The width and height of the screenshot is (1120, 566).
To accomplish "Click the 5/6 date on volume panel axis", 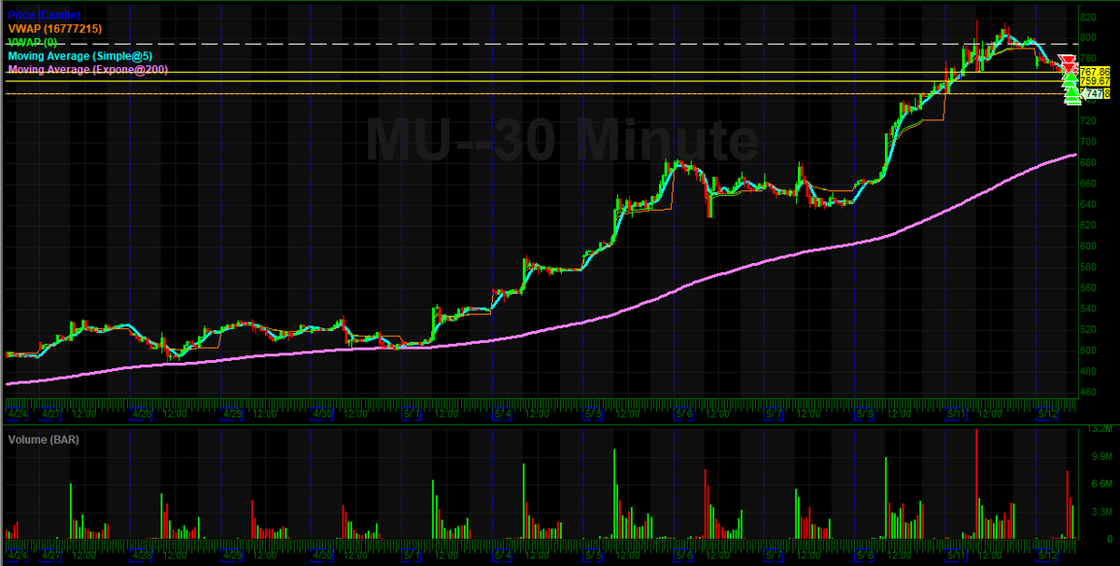I will click(683, 555).
